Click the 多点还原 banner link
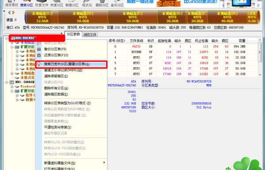This screenshot has width=265, height=170. [168, 4]
